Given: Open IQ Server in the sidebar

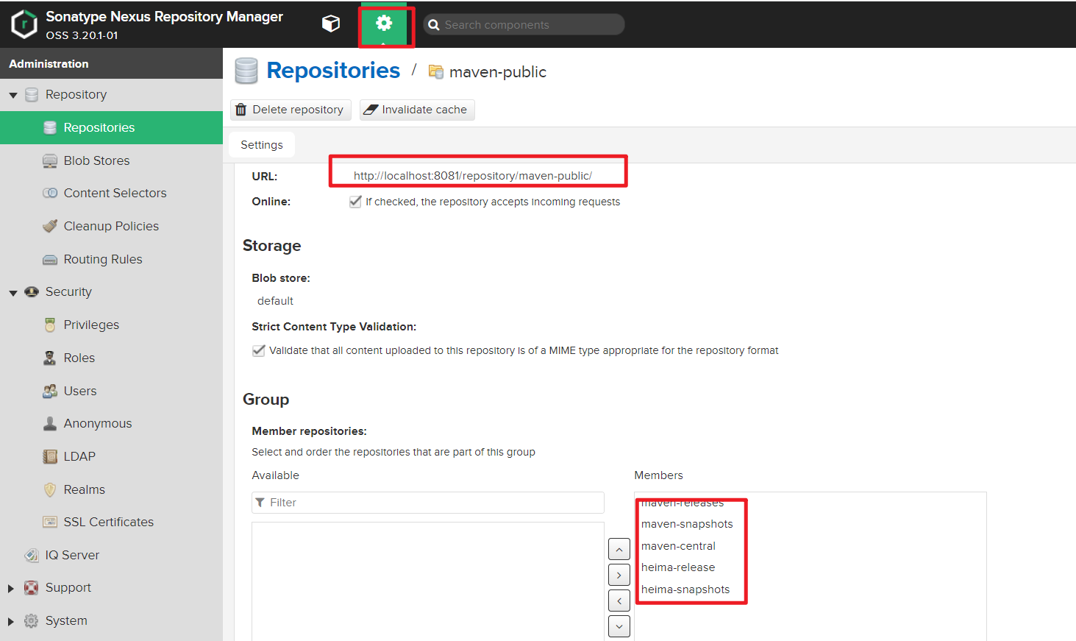Looking at the screenshot, I should [111, 555].
